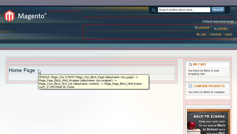Screen dimensions: 237x134
Task: Proceed to Checkout from the header
Action: [215, 34]
